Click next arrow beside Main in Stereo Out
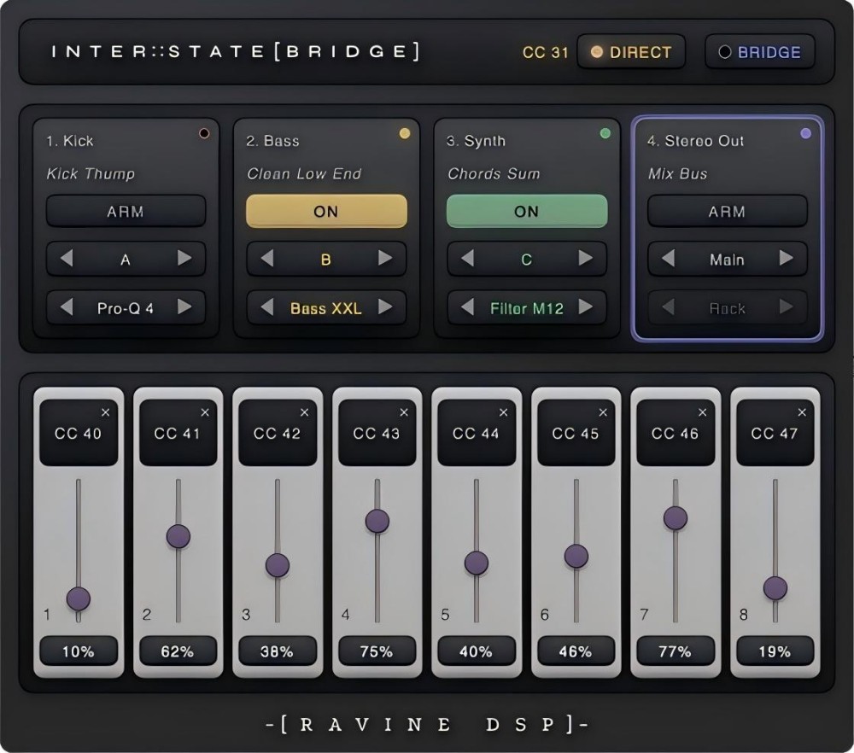Viewport: 854px width, 753px height. pos(786,258)
